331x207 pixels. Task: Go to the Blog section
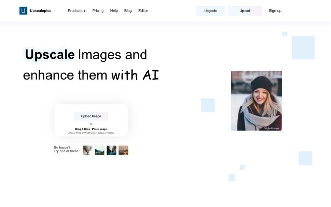coord(128,10)
